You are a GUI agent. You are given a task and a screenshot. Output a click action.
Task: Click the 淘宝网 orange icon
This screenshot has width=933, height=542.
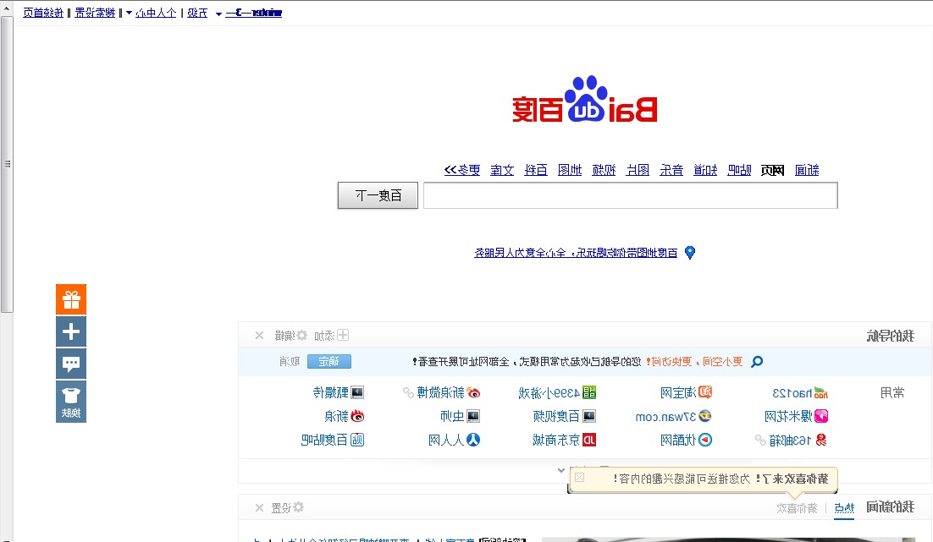(705, 392)
